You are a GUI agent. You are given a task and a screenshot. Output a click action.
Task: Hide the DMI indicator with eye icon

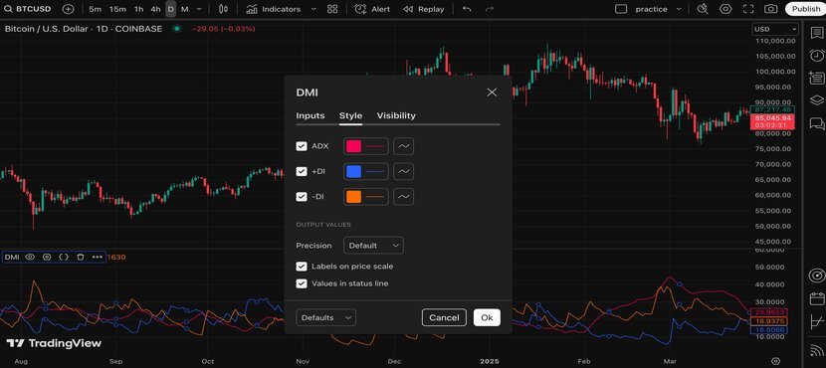coord(30,257)
